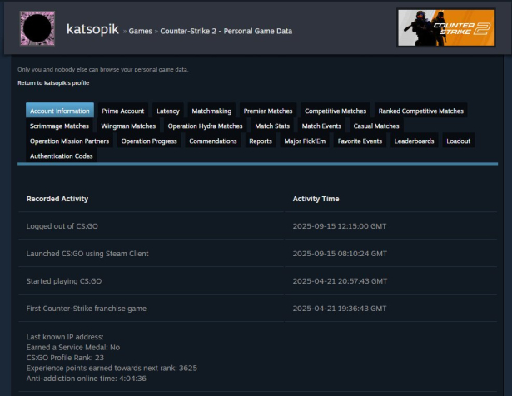The width and height of the screenshot is (512, 396).
Task: Open the katsopik username link
Action: pyautogui.click(x=92, y=29)
